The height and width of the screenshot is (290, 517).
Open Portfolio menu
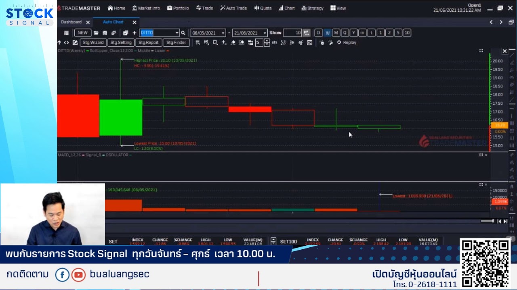[178, 8]
